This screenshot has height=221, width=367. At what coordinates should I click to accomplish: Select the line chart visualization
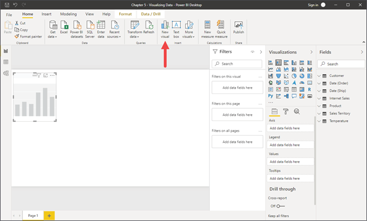271,69
